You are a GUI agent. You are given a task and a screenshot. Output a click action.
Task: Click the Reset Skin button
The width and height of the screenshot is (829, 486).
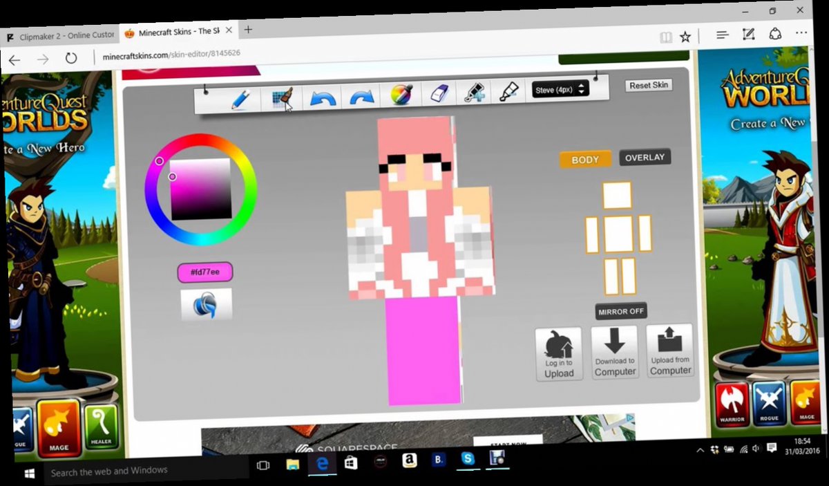click(648, 85)
